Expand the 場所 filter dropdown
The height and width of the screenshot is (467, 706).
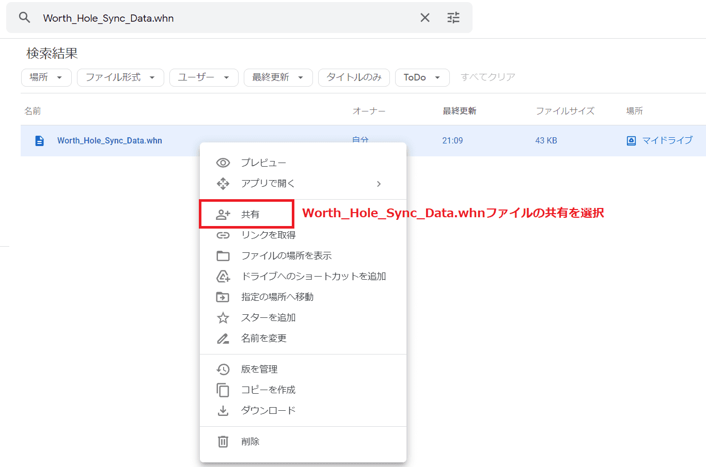coord(46,77)
